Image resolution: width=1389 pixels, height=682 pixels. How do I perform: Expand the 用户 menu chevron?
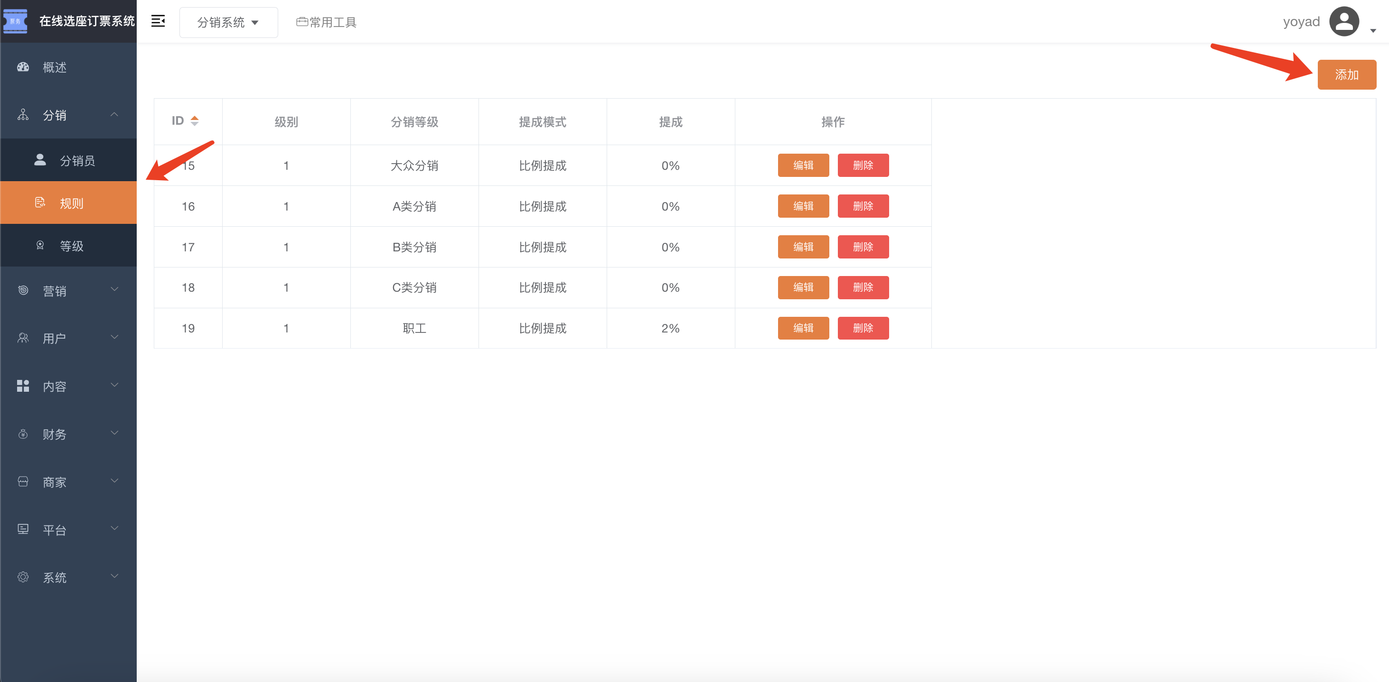[x=114, y=337]
